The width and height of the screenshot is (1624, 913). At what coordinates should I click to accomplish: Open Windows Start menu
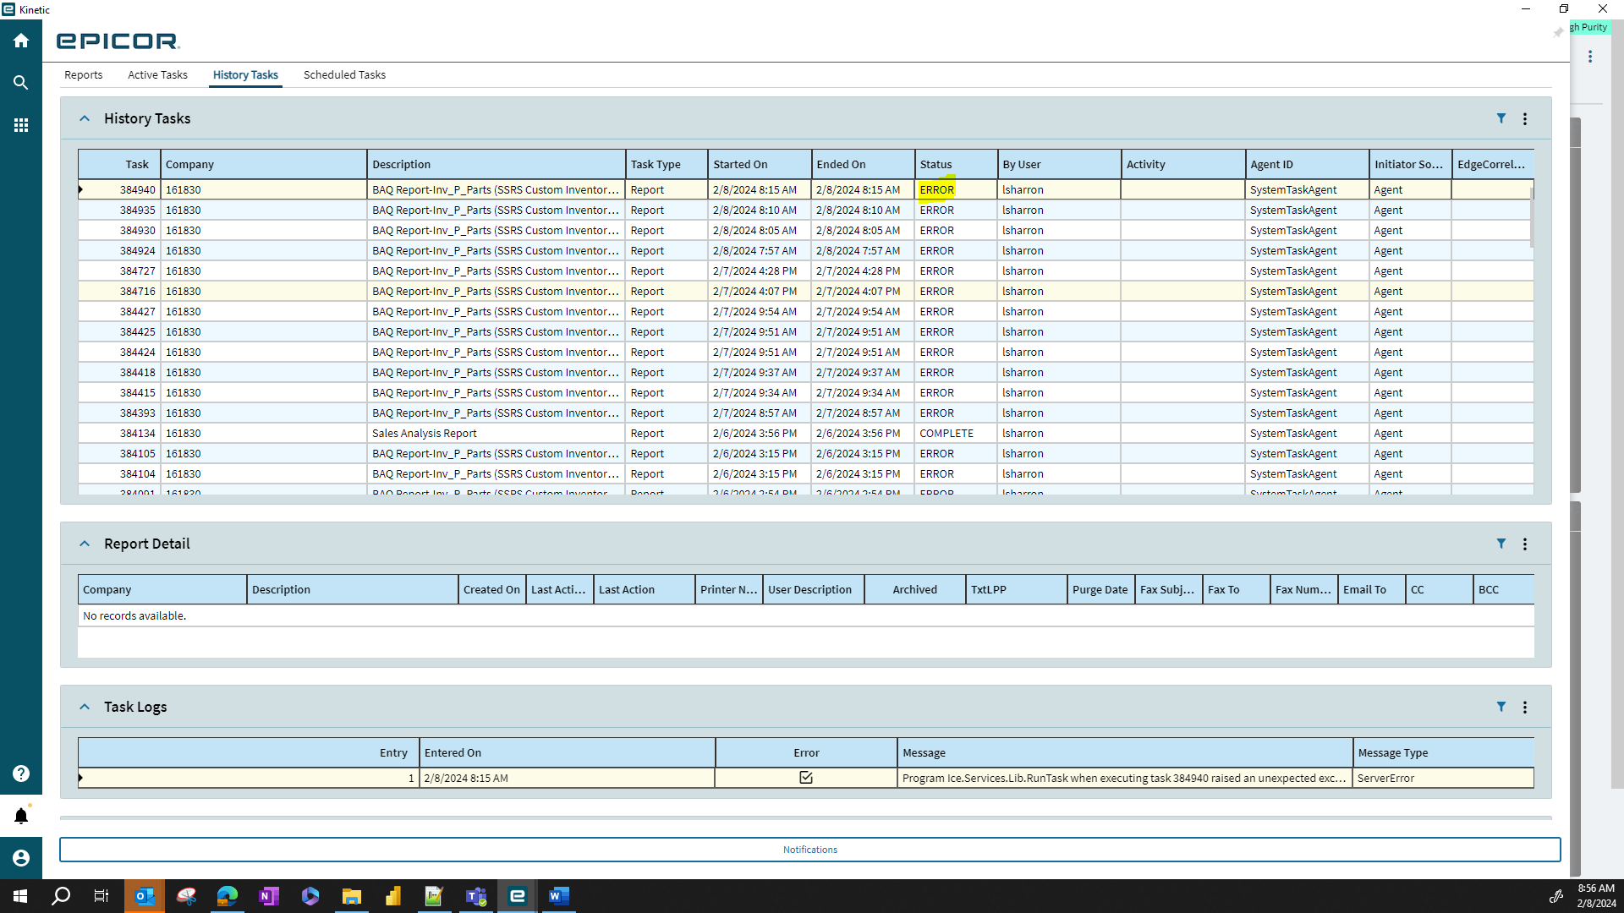pyautogui.click(x=20, y=896)
